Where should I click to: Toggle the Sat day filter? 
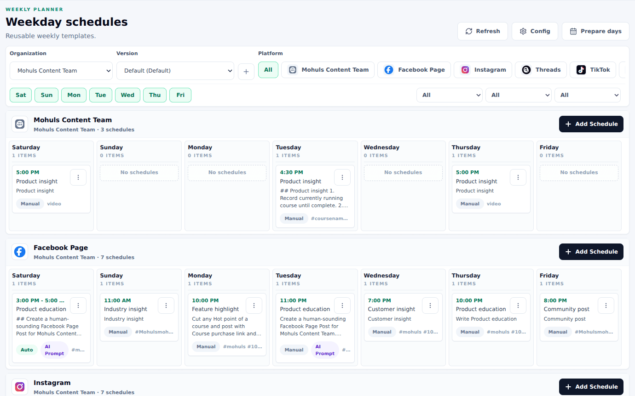coord(21,95)
